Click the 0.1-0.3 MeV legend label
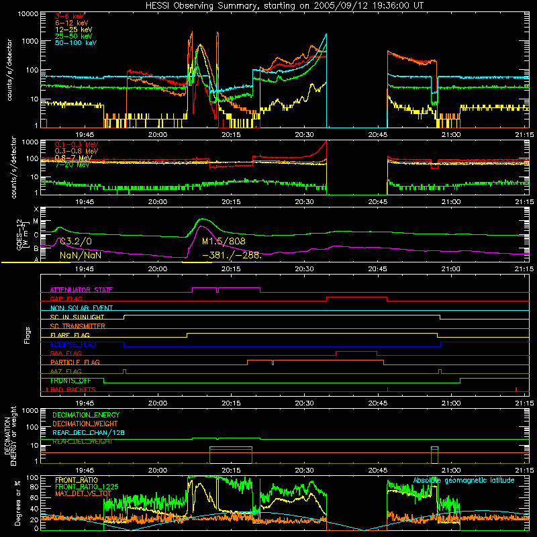This screenshot has height=537, width=537. (77, 144)
